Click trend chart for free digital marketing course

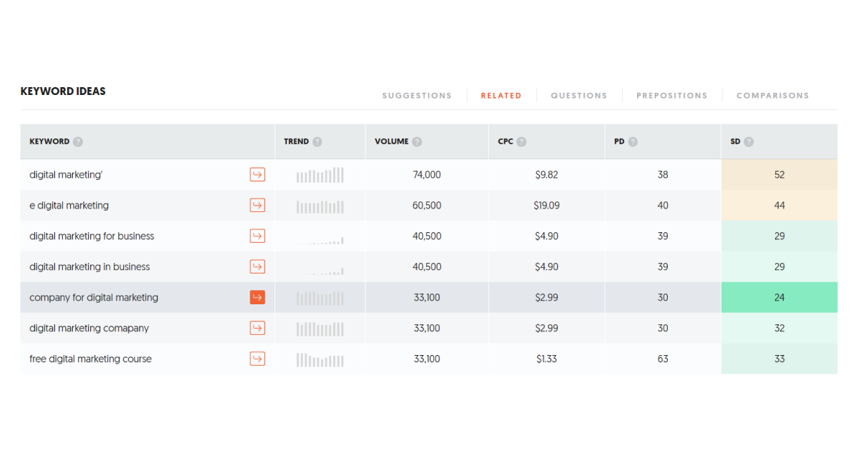pyautogui.click(x=320, y=359)
